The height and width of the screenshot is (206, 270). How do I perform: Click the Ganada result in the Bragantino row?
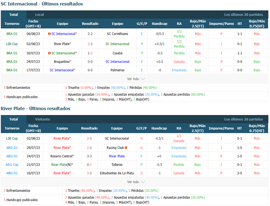tap(179, 62)
